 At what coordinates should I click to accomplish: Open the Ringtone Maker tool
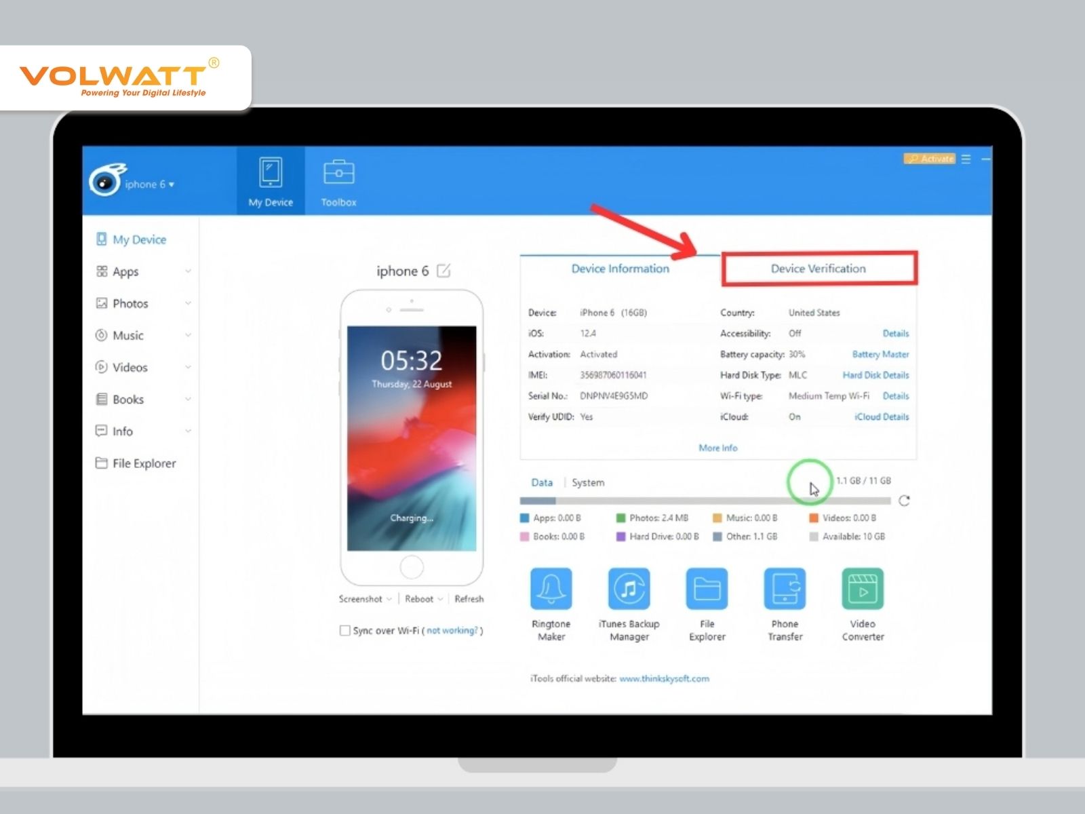pos(551,588)
